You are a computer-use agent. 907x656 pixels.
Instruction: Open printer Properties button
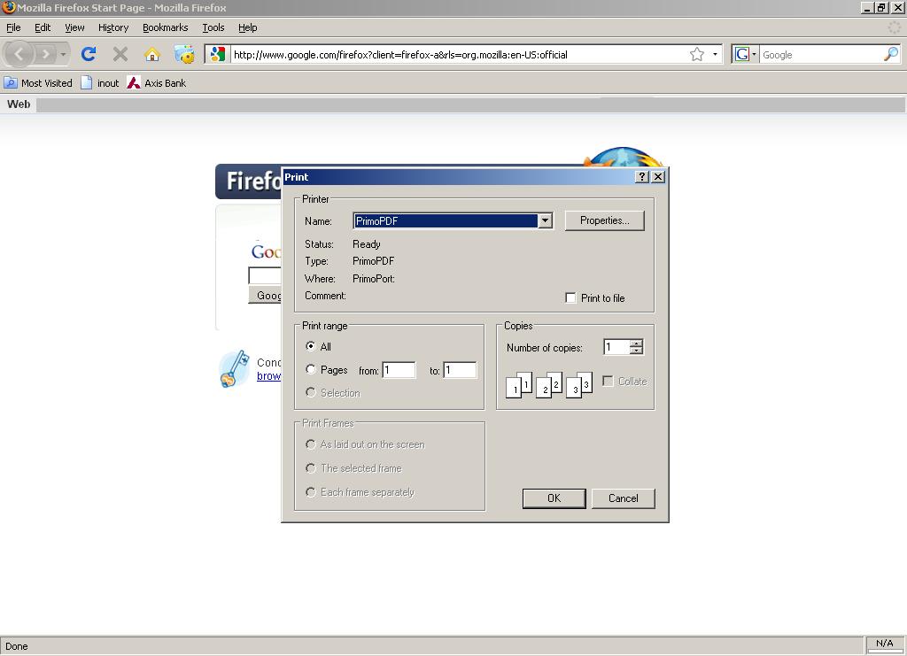[604, 220]
